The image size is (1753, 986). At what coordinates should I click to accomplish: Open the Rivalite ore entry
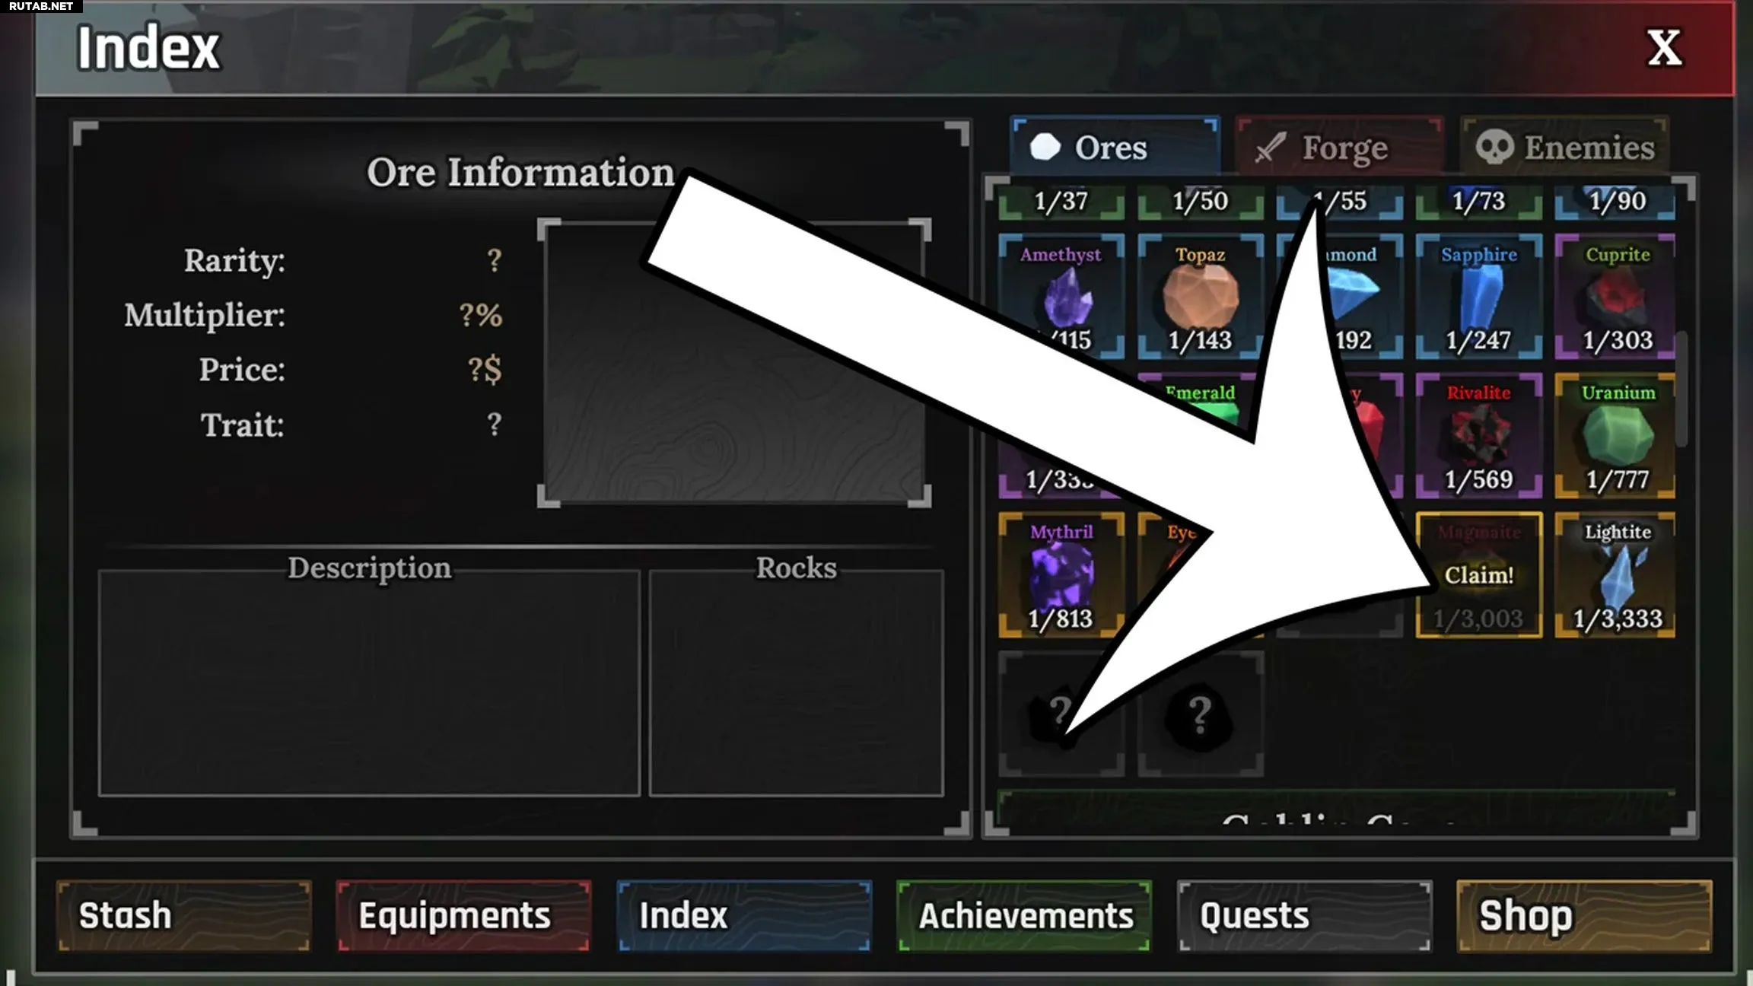1478,435
